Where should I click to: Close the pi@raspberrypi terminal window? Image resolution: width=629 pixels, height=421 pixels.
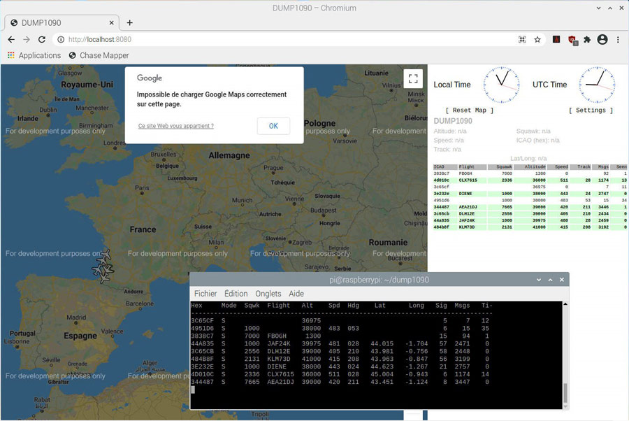point(562,280)
